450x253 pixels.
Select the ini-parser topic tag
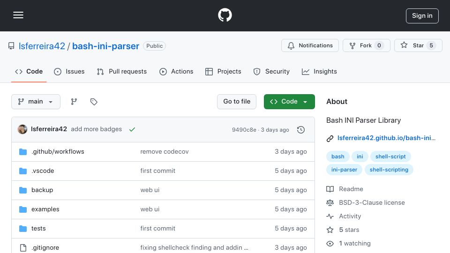(344, 170)
